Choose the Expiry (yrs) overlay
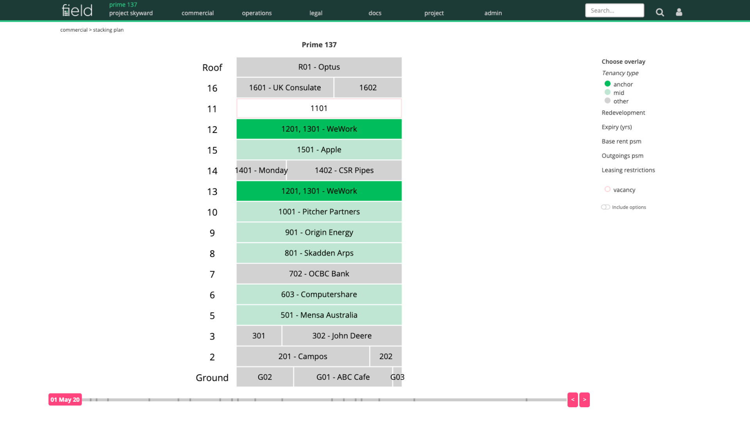750x422 pixels. coord(616,127)
